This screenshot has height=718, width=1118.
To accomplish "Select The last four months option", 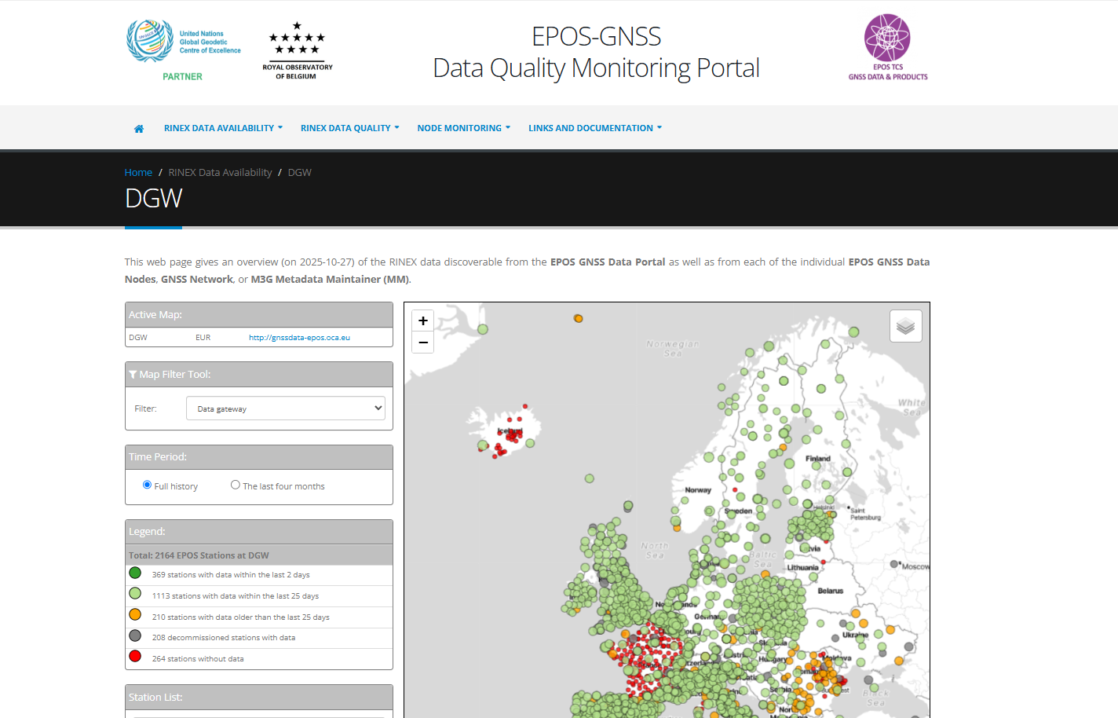I will 236,485.
